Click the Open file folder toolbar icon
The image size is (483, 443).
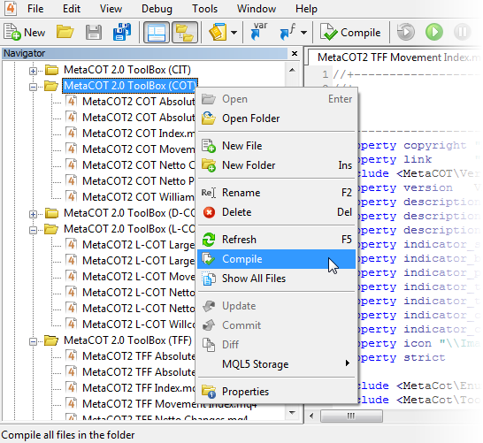pos(65,32)
